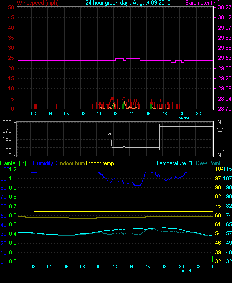The height and width of the screenshot is (283, 232).
Task: Click the Indoor temp legend label
Action: click(x=100, y=163)
